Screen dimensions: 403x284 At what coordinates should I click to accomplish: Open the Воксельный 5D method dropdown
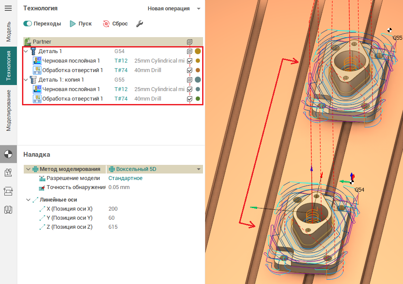click(199, 169)
